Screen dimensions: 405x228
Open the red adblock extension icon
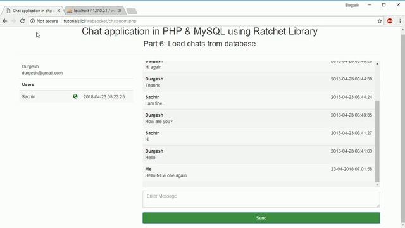(x=390, y=21)
